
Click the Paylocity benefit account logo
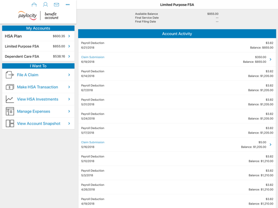(38, 16)
